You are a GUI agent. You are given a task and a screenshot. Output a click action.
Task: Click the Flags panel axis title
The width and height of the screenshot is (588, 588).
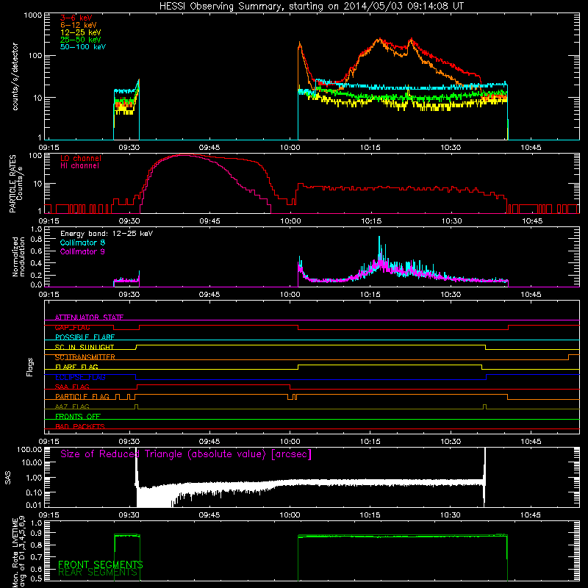30,367
